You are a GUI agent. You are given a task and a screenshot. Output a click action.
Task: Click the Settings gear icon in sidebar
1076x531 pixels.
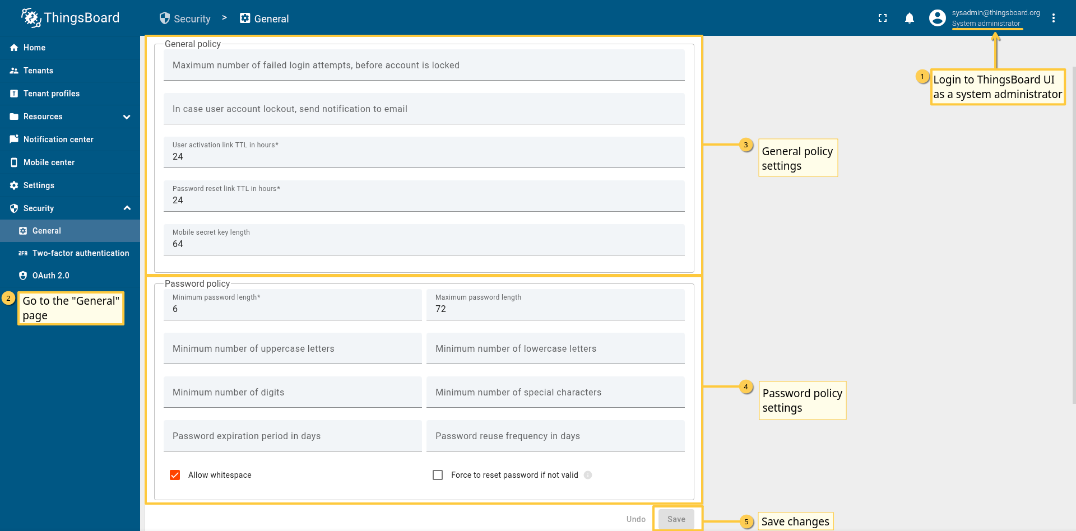tap(14, 185)
